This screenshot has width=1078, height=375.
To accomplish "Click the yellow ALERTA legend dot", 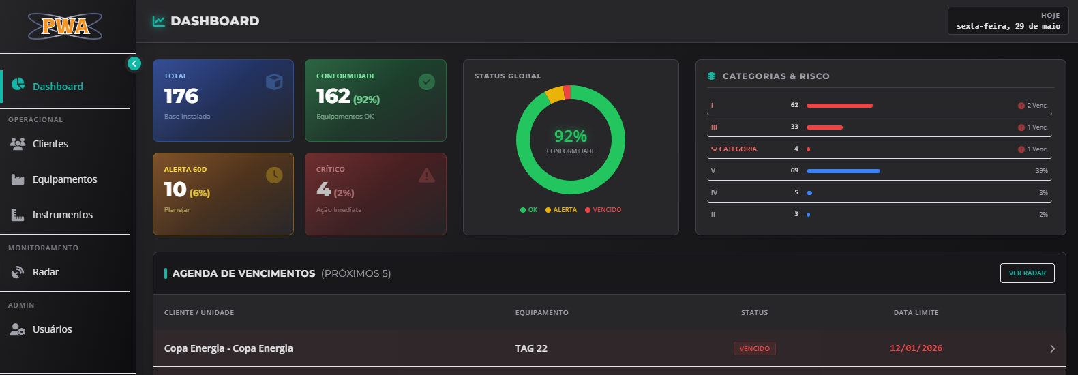I will click(548, 210).
